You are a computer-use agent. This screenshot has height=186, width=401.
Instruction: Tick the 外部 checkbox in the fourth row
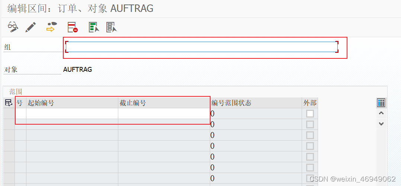(310, 146)
